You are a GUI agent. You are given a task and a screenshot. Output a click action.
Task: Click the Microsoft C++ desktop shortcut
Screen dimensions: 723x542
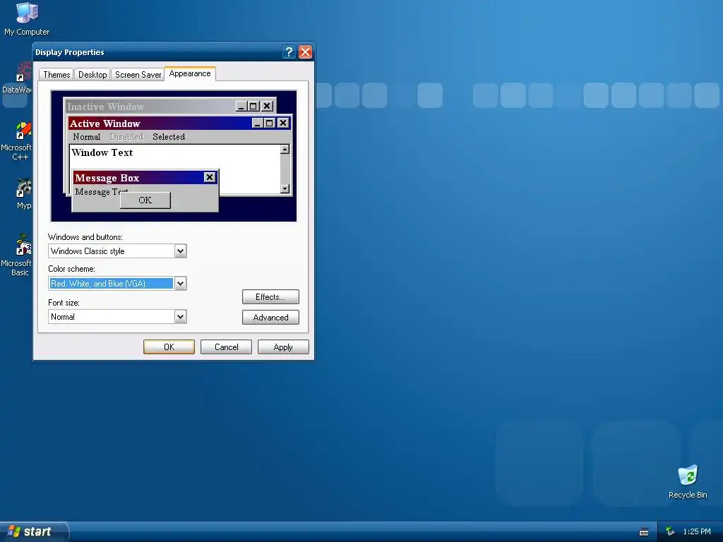pos(17,141)
